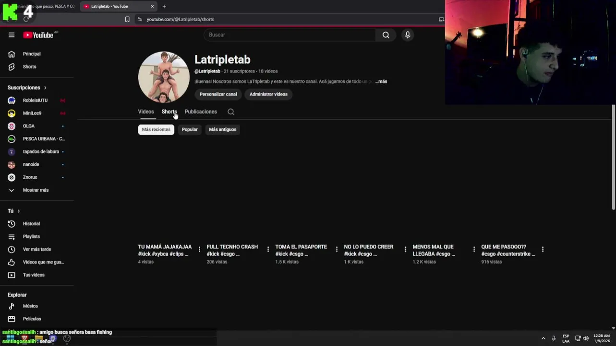Open RobleisIUTU subscription channel
The width and height of the screenshot is (616, 346).
(35, 100)
